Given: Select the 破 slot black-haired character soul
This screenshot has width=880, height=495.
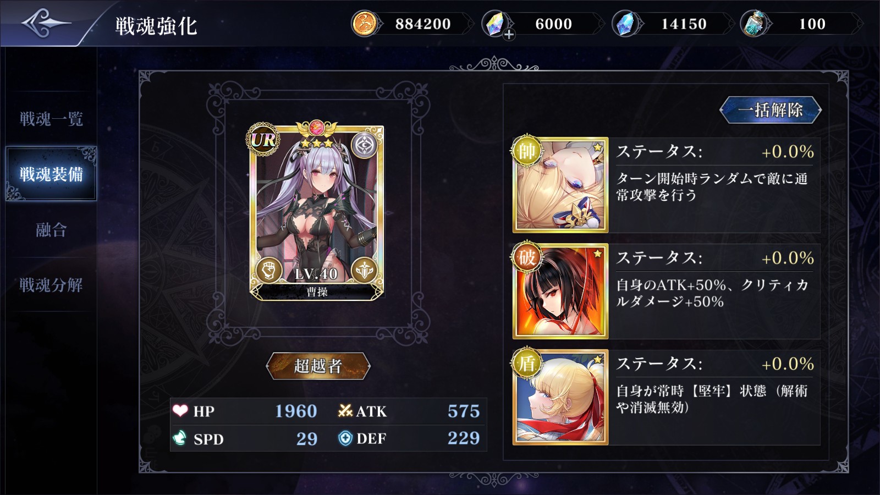Looking at the screenshot, I should (x=560, y=291).
